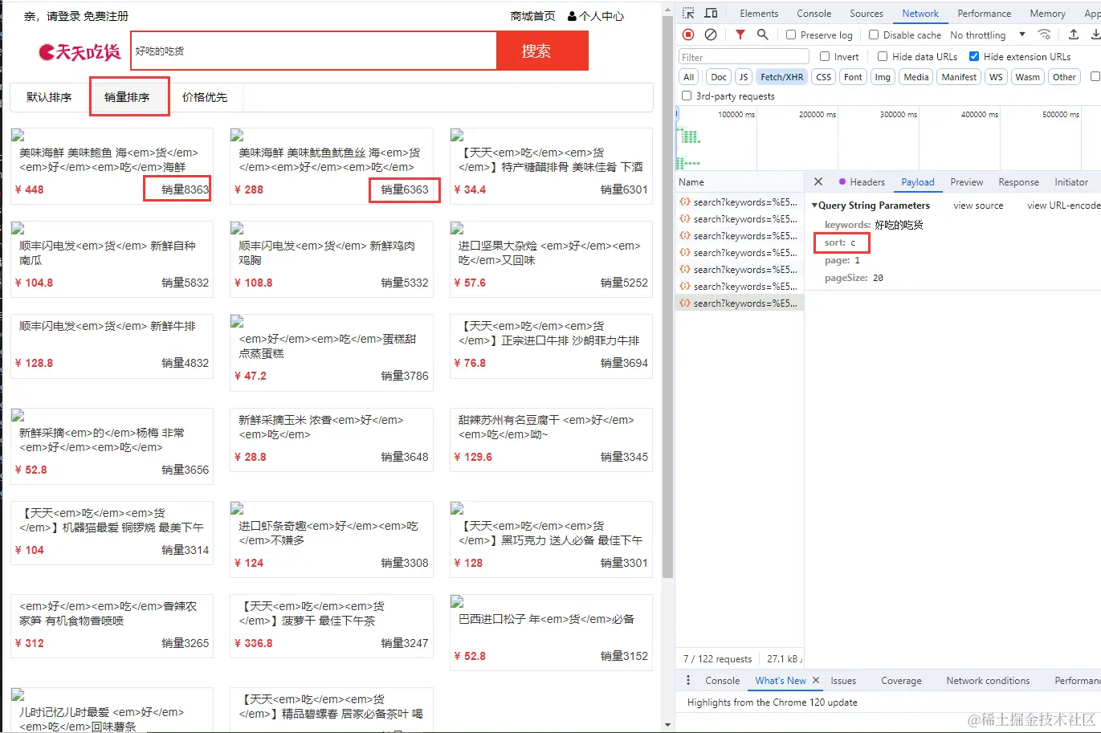Screen dimensions: 1101x733
Task: Clear the network log
Action: click(x=711, y=35)
